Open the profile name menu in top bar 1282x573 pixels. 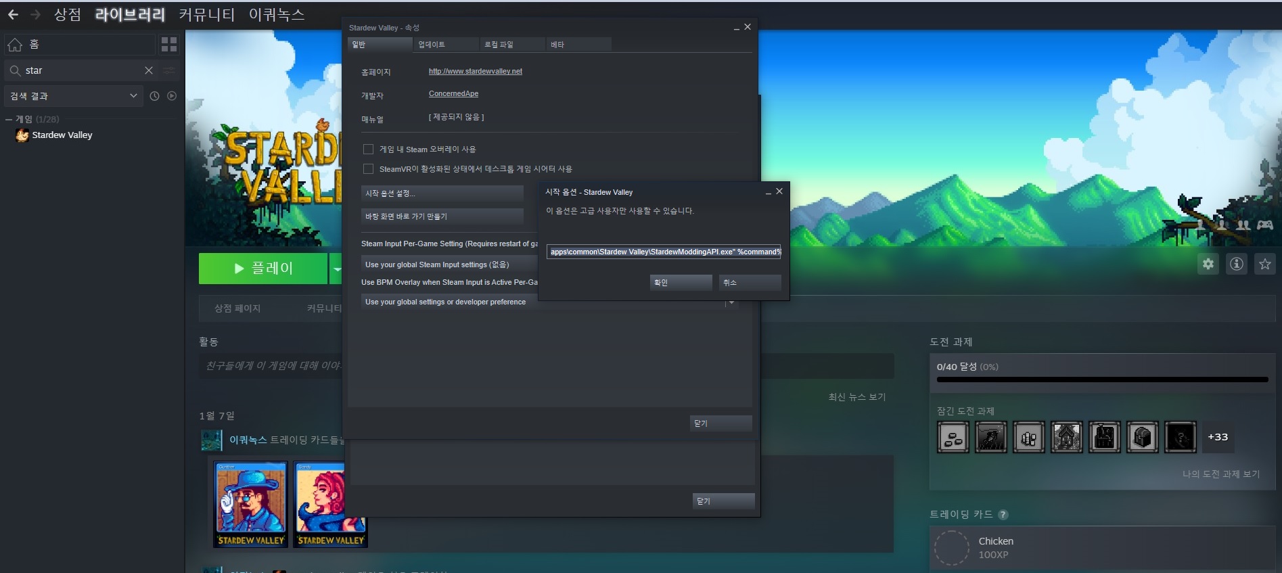click(277, 14)
